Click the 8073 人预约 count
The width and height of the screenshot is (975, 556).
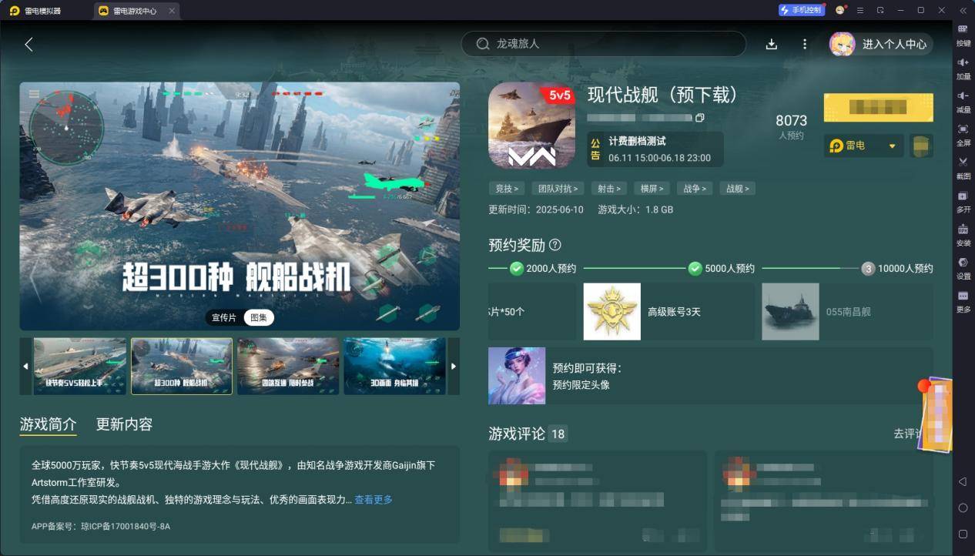click(791, 127)
